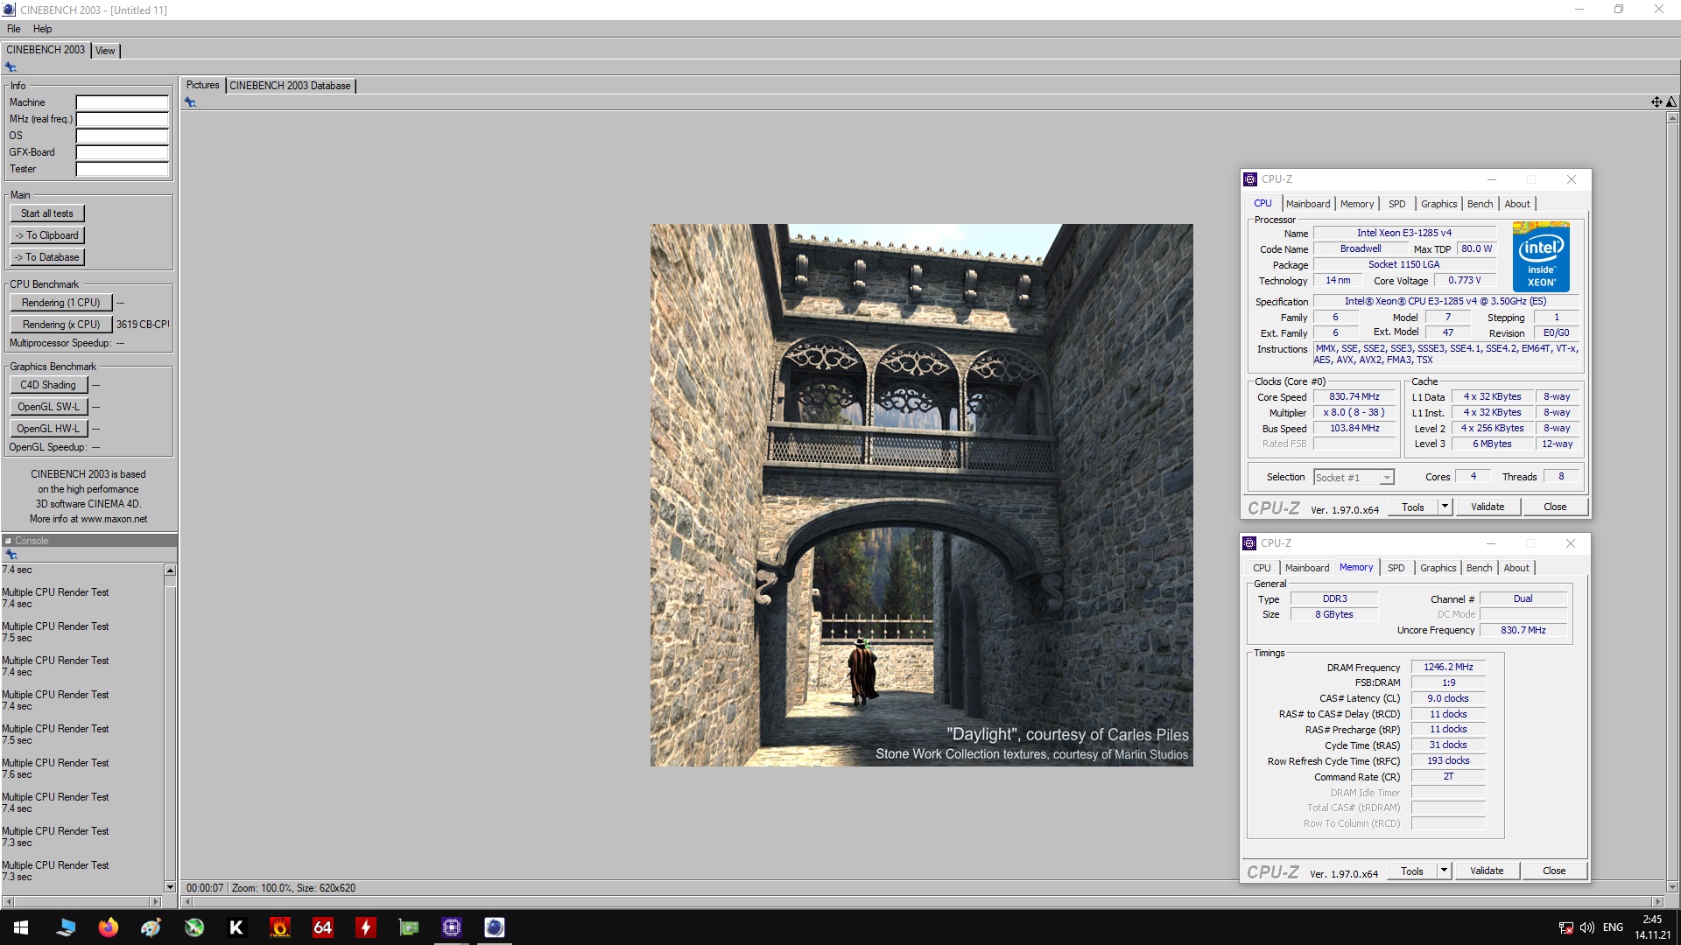Click the zoom triangle icon of picture viewer

pos(1670,102)
